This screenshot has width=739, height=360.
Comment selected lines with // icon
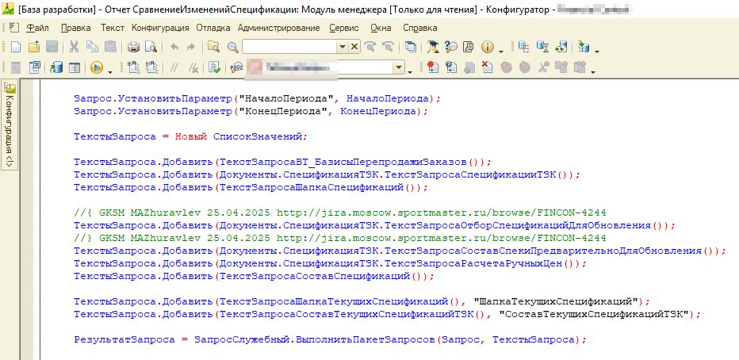point(174,67)
